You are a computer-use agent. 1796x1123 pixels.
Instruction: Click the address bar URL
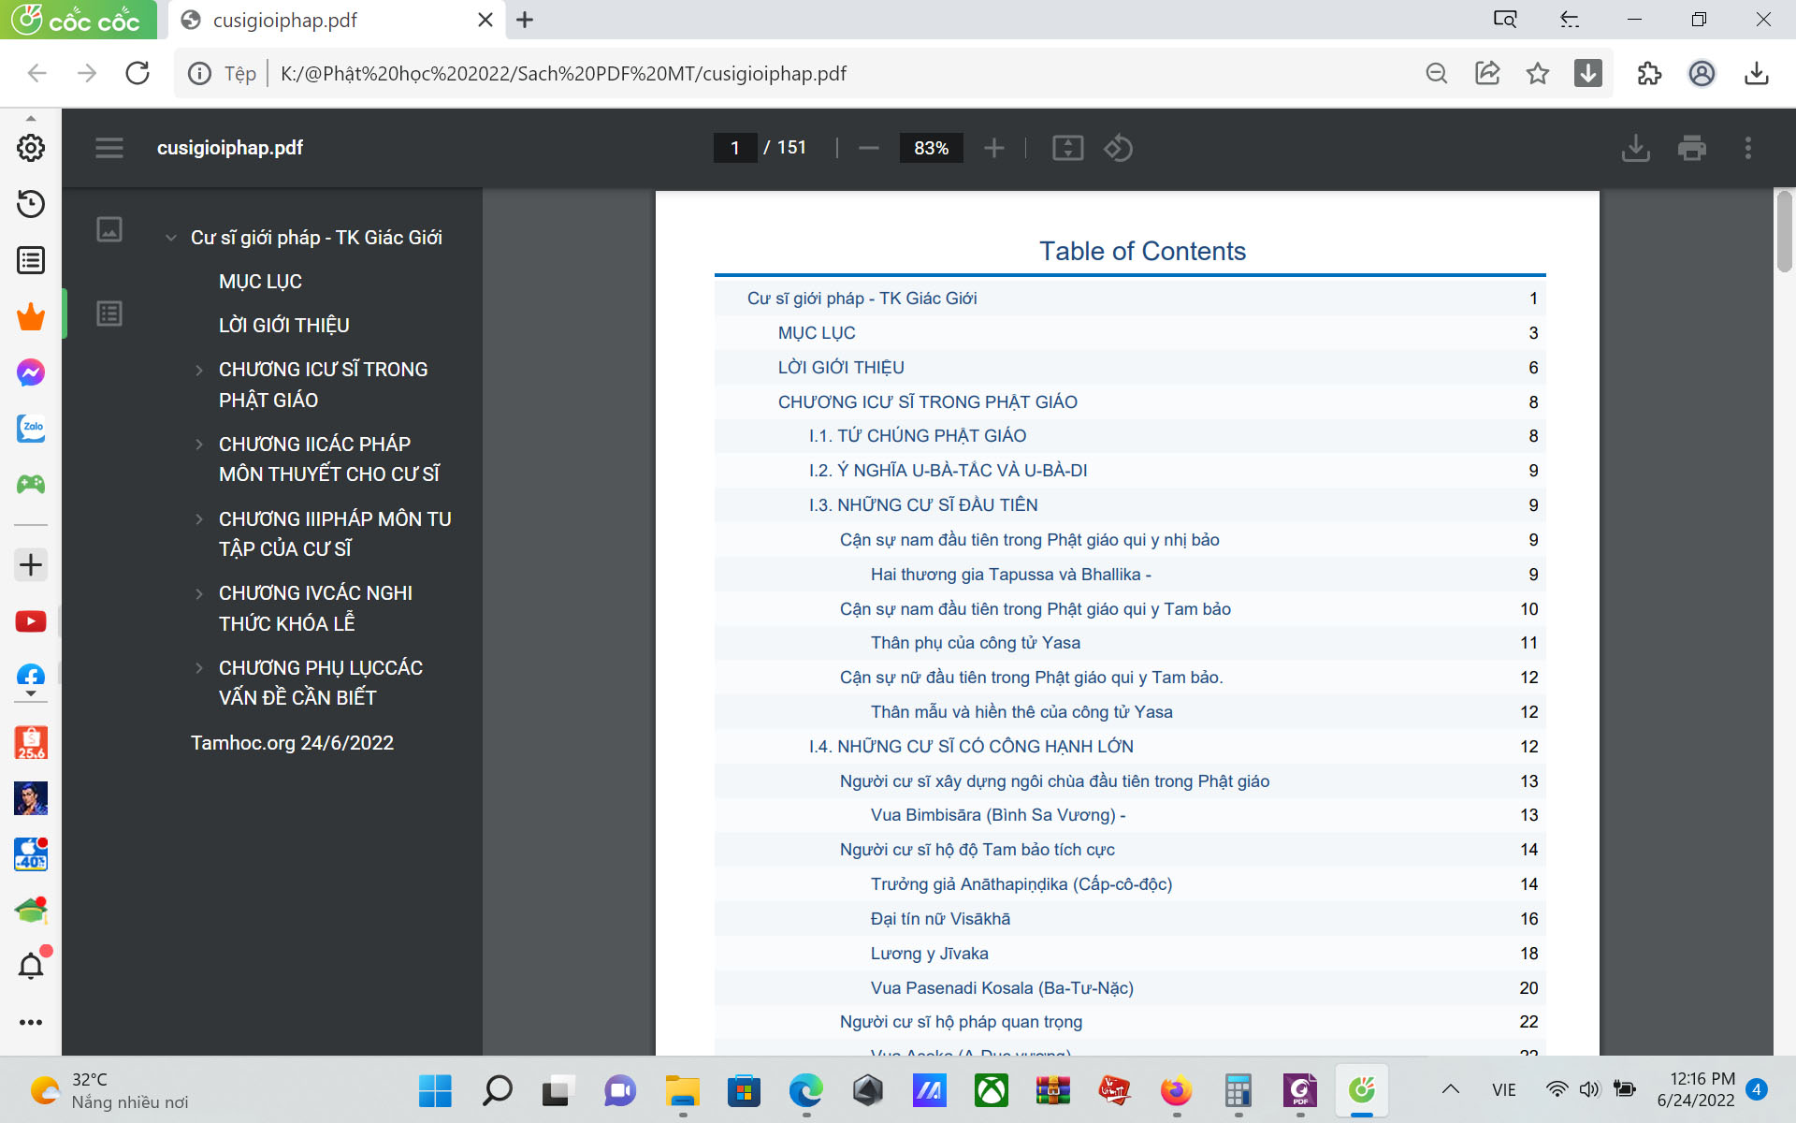point(563,74)
